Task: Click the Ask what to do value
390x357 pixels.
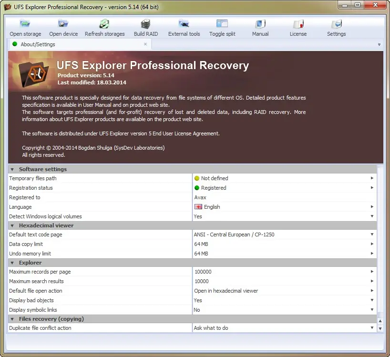Action: click(x=211, y=328)
